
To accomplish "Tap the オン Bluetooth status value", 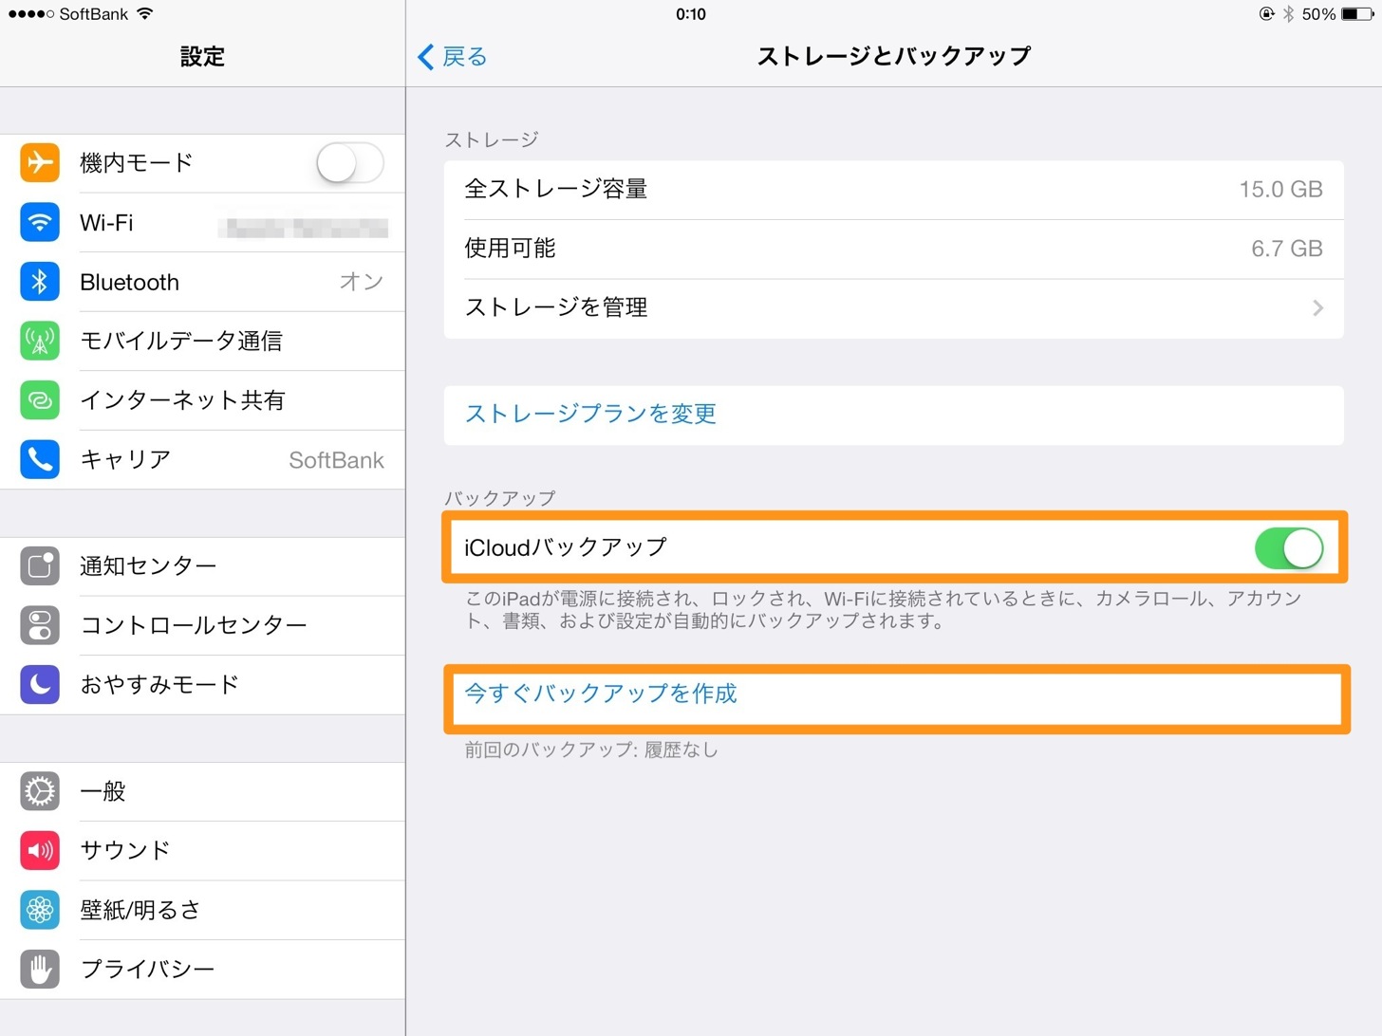I will (x=362, y=282).
